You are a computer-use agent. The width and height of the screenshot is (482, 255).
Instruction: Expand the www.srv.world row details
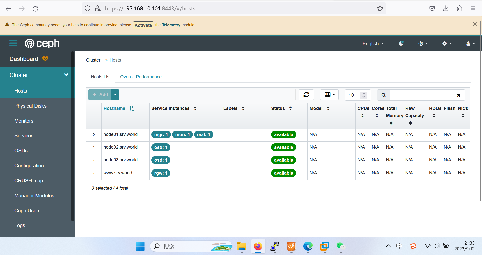pyautogui.click(x=94, y=173)
